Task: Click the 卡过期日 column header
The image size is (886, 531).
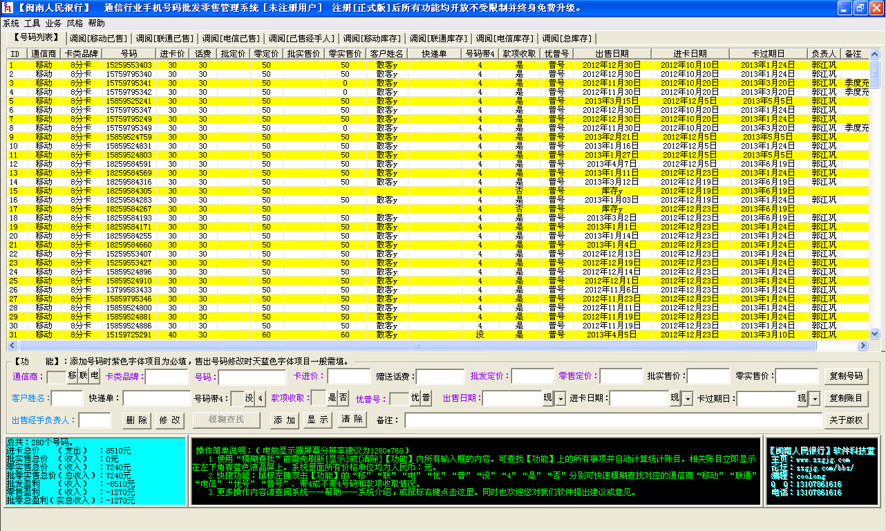Action: tap(768, 53)
